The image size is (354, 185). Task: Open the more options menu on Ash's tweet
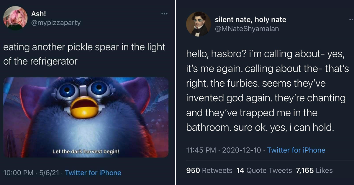coord(164,13)
